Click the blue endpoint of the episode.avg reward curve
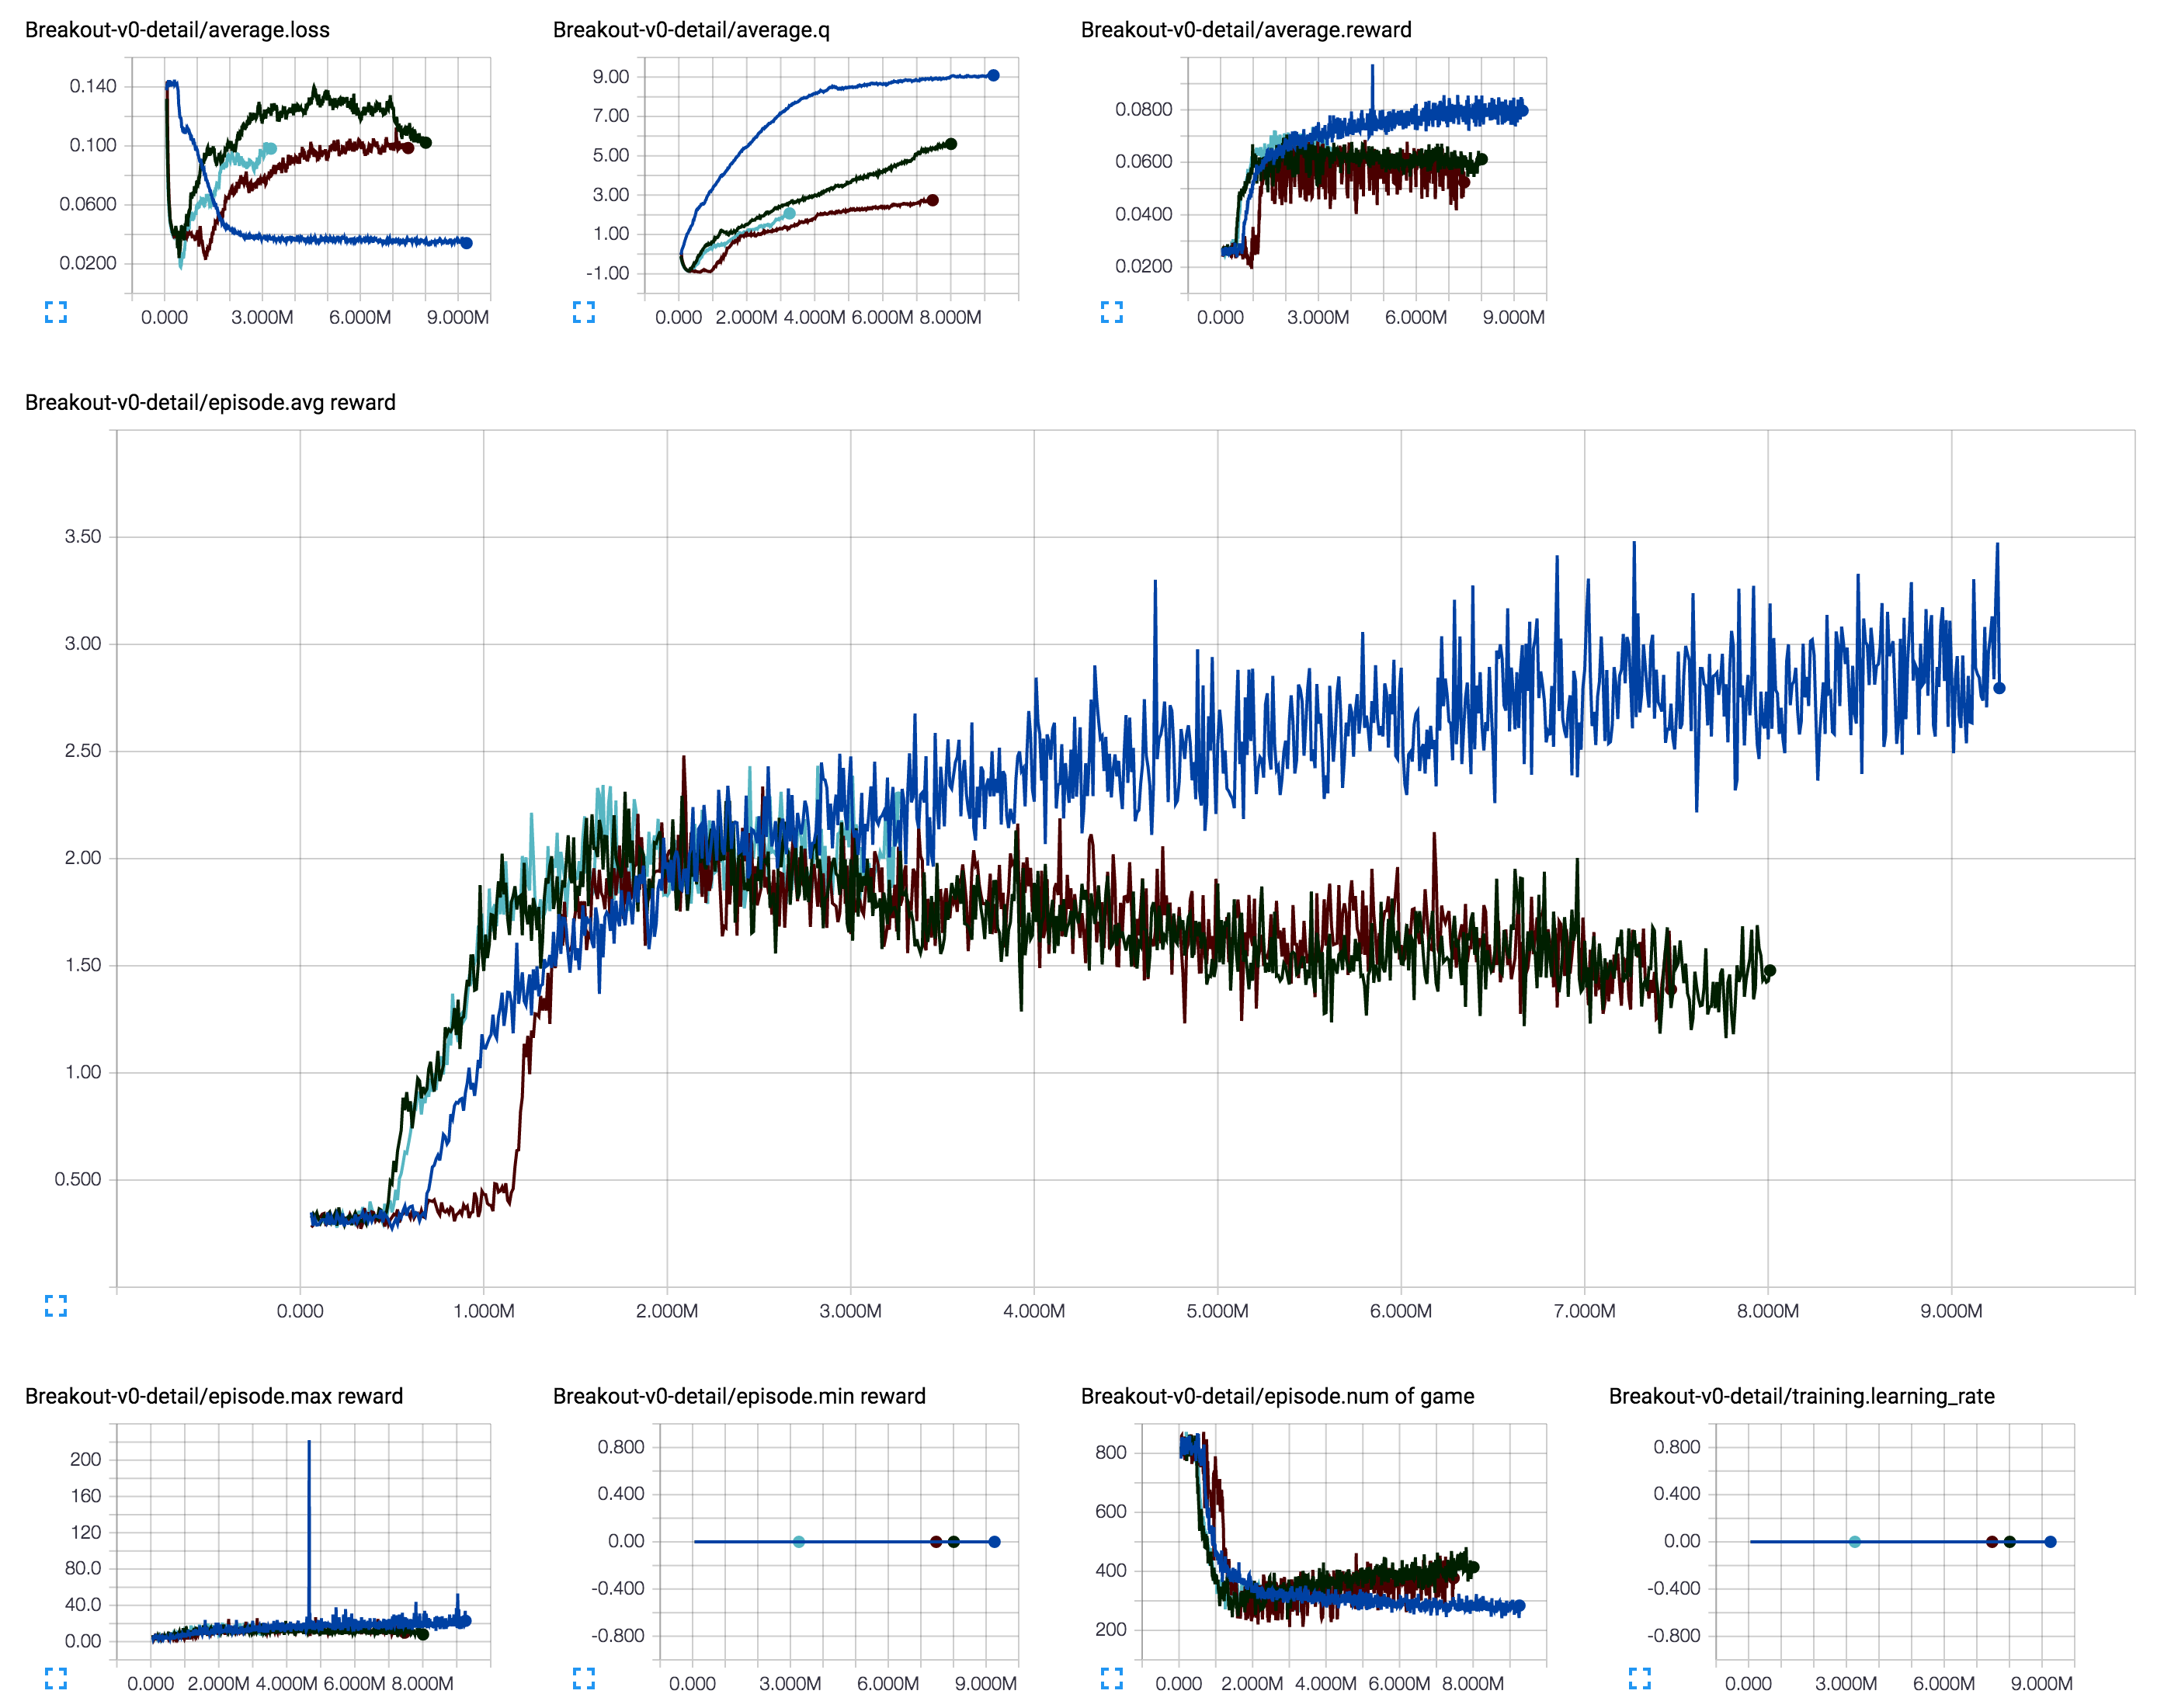The height and width of the screenshot is (1708, 2157). coord(1999,688)
